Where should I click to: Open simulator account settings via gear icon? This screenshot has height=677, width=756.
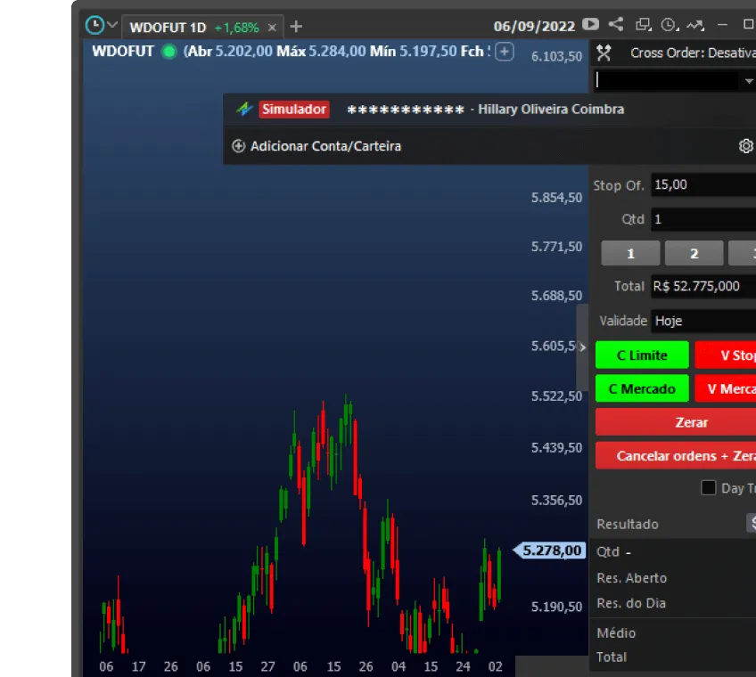(746, 145)
